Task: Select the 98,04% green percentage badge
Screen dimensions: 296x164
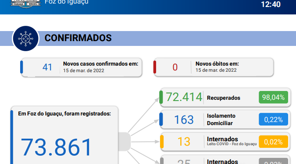Action: point(273,97)
